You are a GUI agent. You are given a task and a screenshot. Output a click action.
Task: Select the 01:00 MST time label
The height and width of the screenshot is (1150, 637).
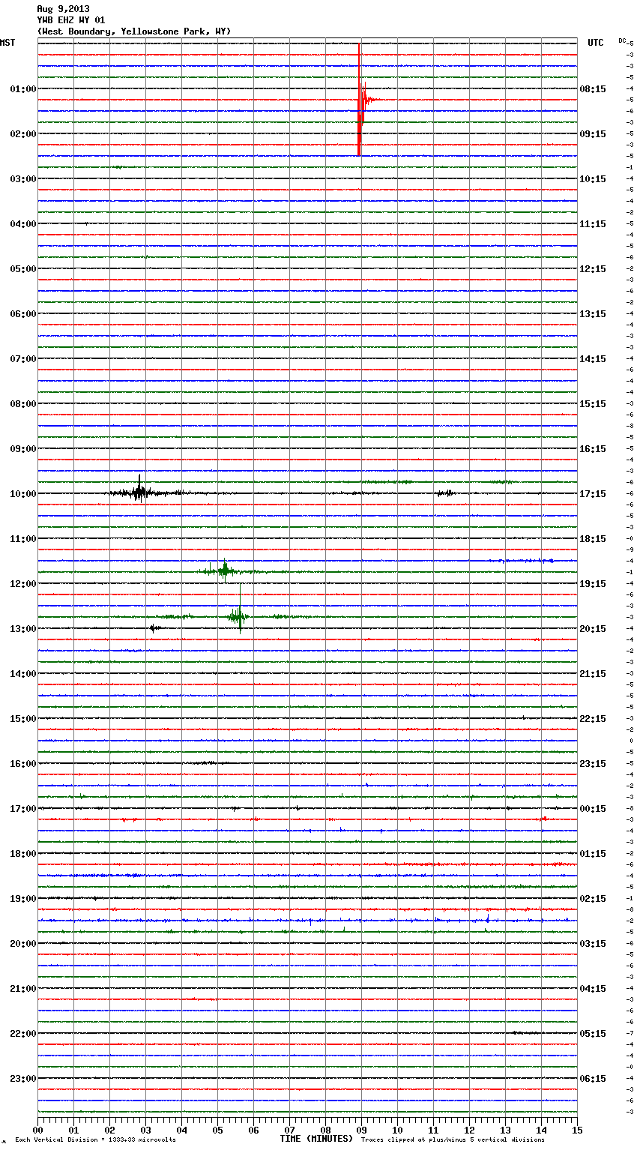point(23,89)
